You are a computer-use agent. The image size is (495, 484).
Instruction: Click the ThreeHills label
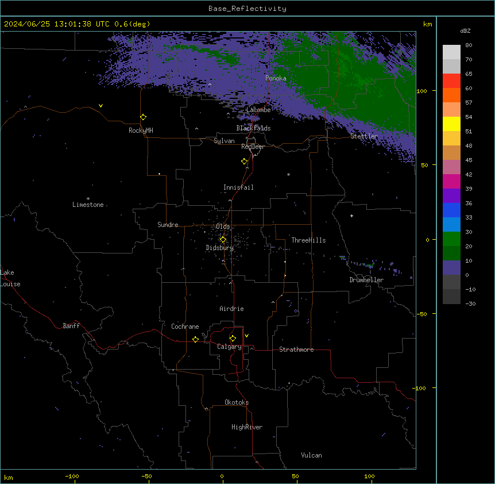[308, 240]
